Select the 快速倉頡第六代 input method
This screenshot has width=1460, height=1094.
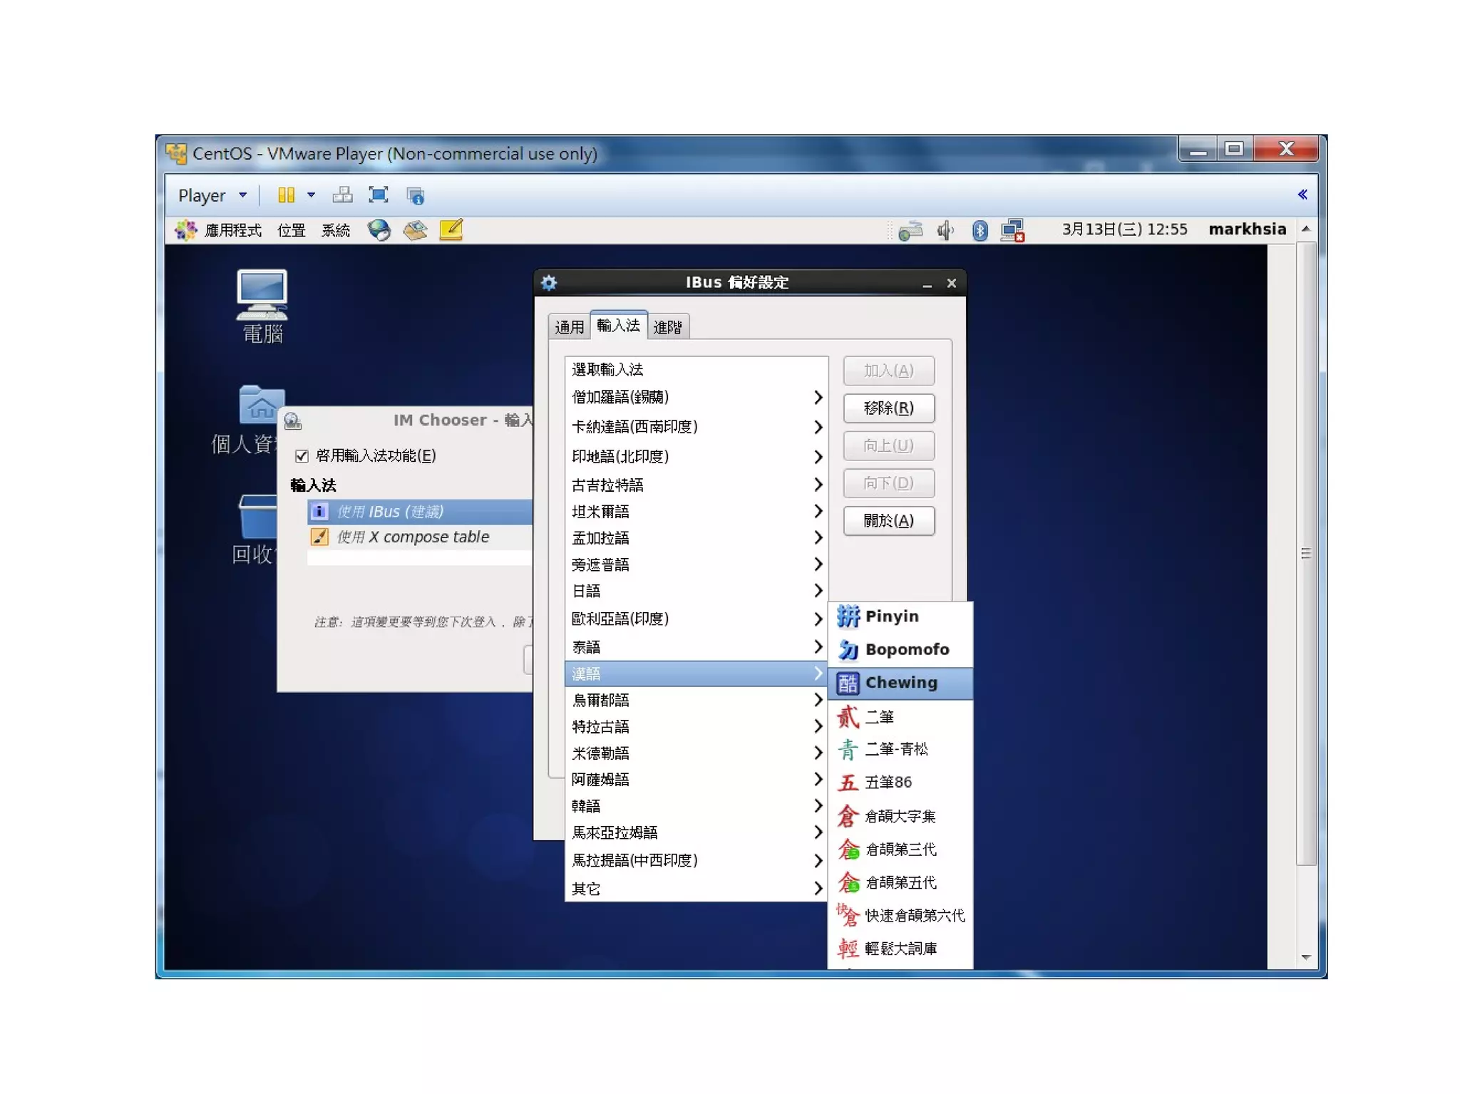coord(900,916)
